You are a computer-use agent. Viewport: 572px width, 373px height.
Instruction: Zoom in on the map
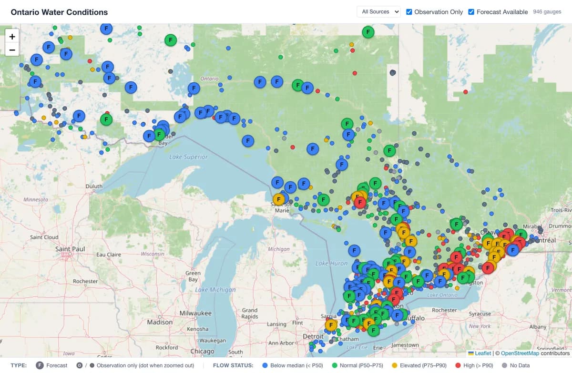12,36
